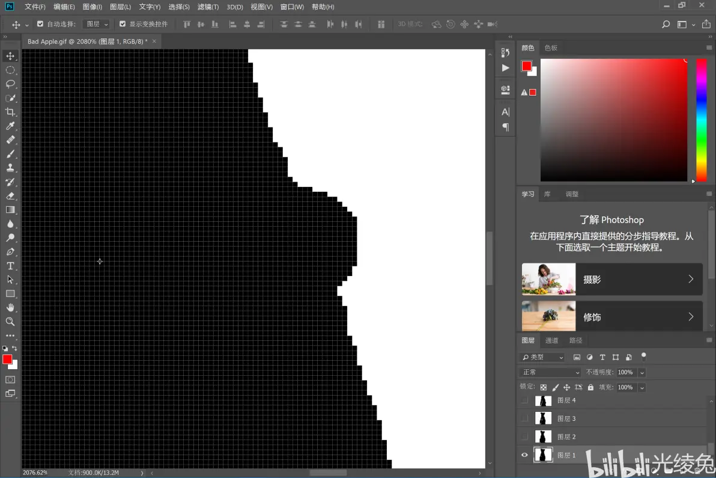Hide 图层 1 with its eye icon
The image size is (716, 478).
(524, 455)
